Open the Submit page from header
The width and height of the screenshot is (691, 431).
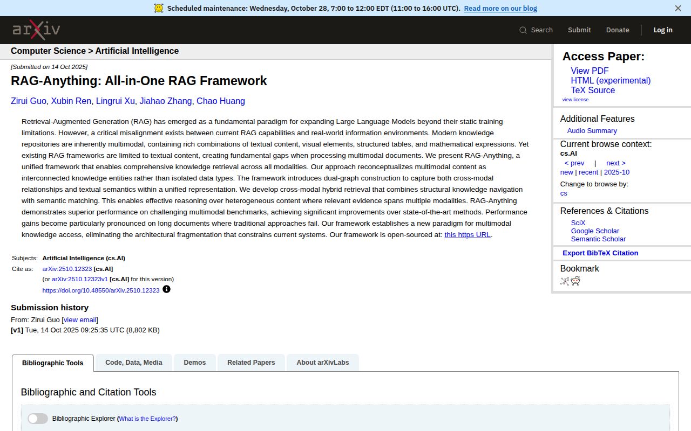pyautogui.click(x=579, y=30)
